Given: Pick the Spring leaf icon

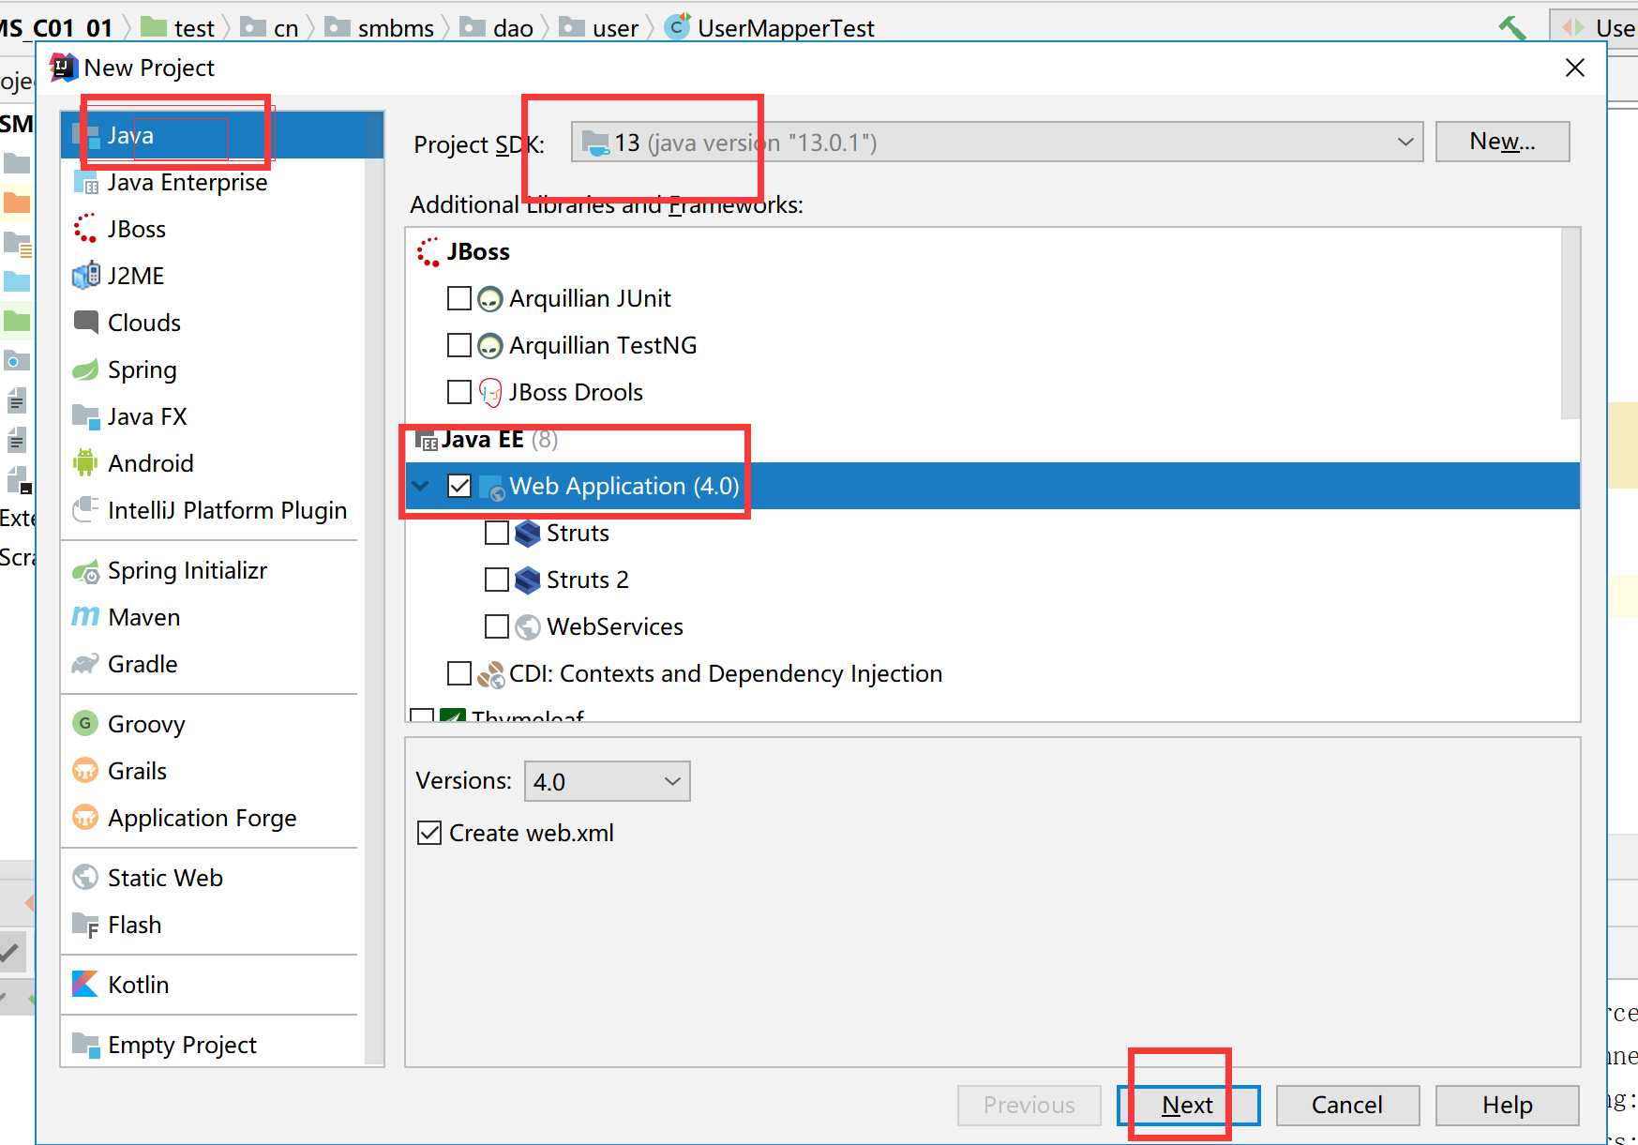Looking at the screenshot, I should 85,369.
